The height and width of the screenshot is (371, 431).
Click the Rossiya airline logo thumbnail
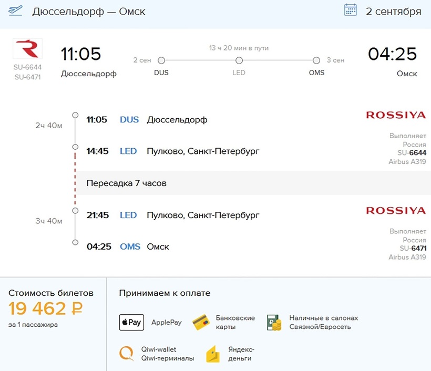pyautogui.click(x=27, y=49)
